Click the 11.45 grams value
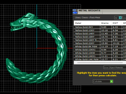Screen dimensions: 126x94 coord(104,34)
